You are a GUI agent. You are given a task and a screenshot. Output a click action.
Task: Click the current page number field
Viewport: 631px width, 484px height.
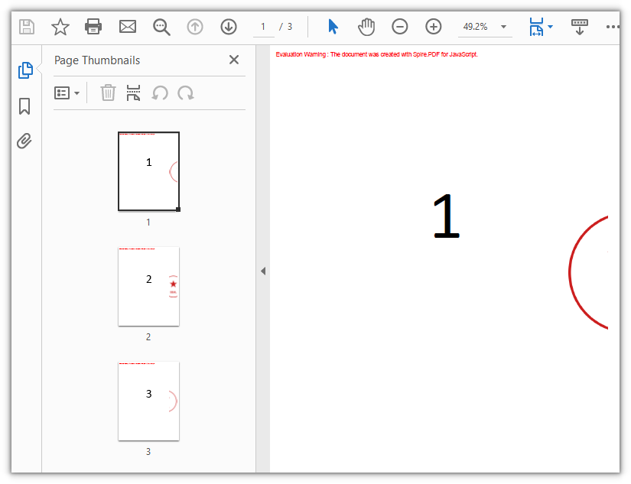(263, 27)
